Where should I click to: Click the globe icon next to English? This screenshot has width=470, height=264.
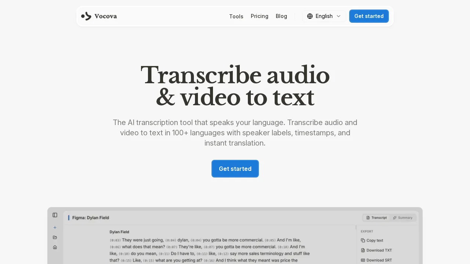[x=310, y=16]
